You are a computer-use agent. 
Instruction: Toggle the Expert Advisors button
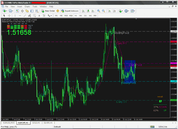[70, 11]
